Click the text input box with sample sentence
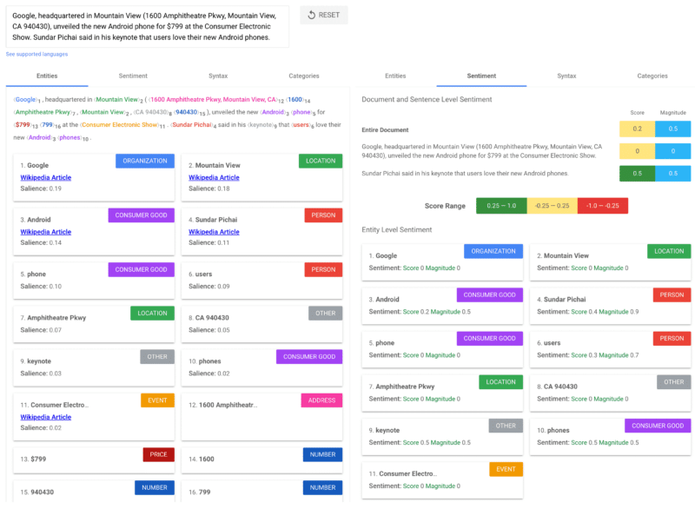The height and width of the screenshot is (509, 695). (x=146, y=26)
